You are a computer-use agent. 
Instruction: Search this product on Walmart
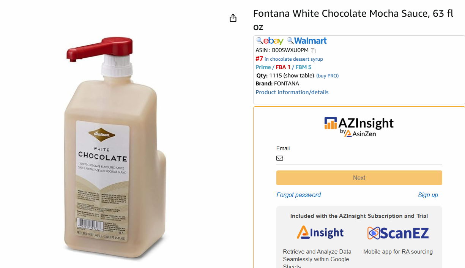point(307,41)
